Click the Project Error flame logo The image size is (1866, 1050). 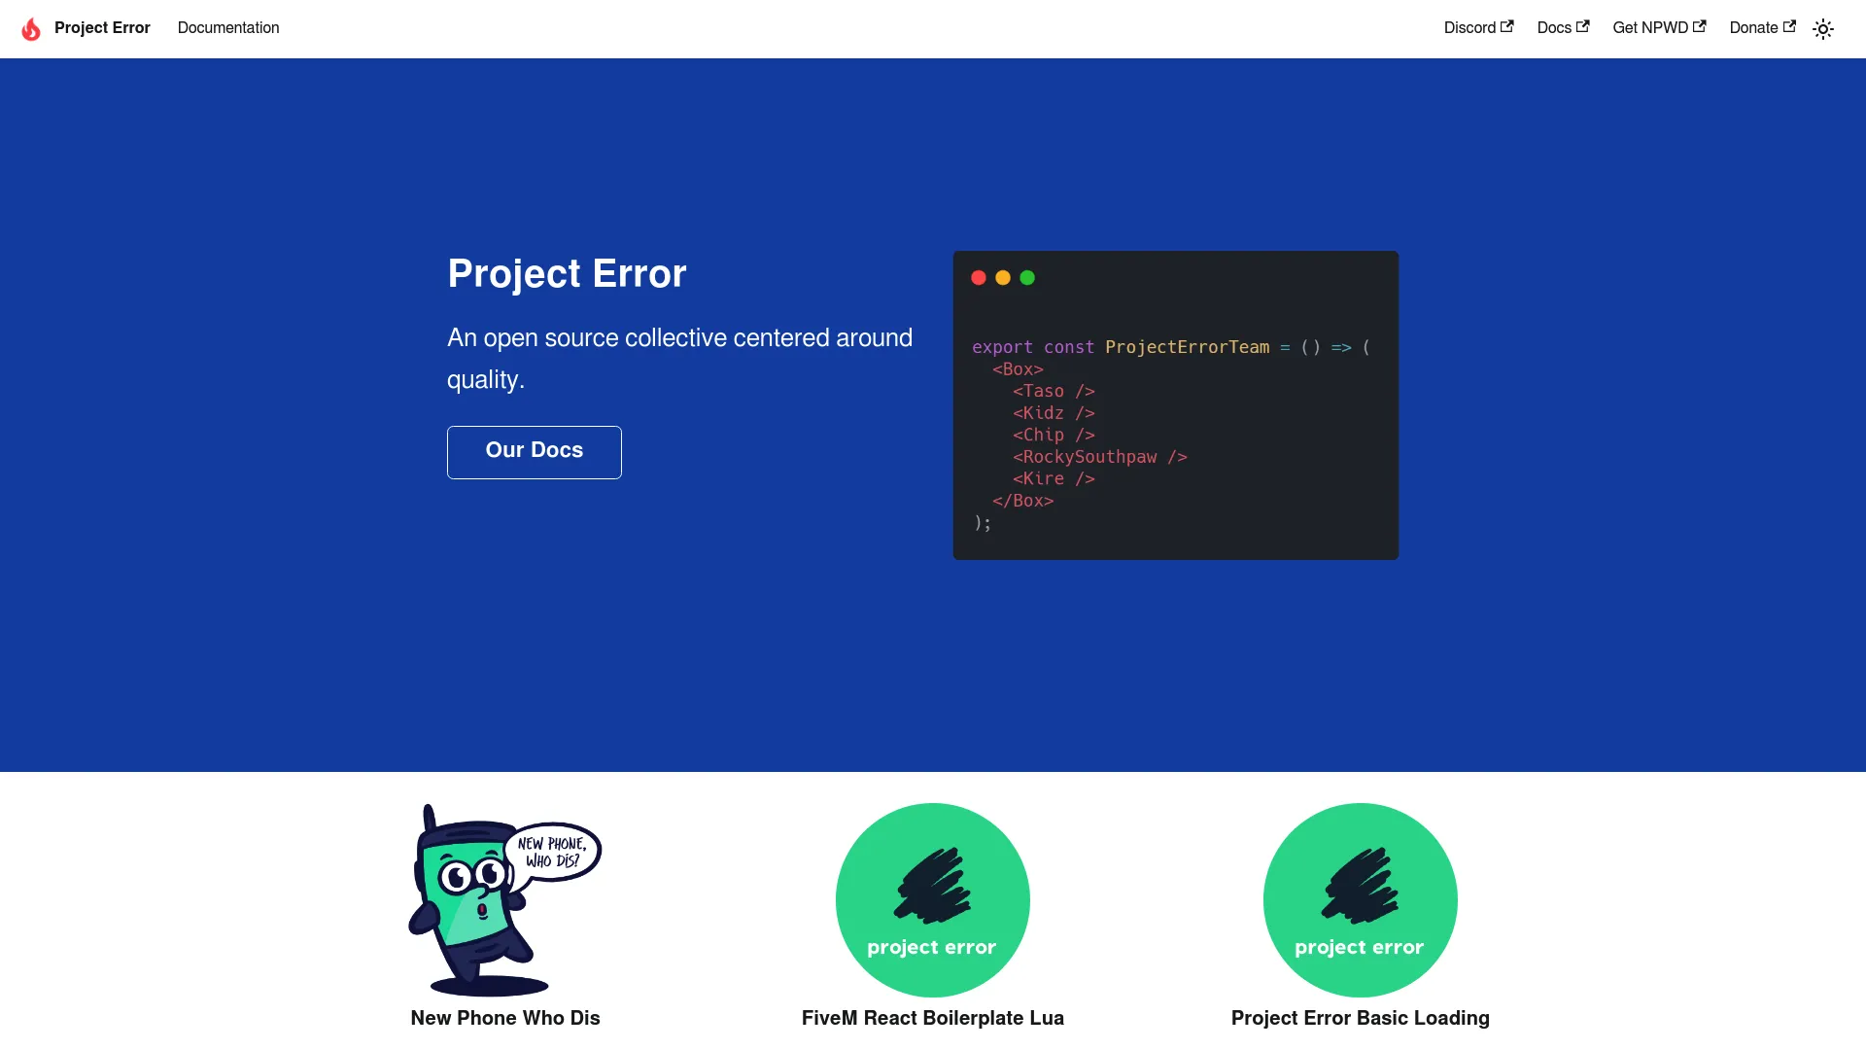(31, 28)
